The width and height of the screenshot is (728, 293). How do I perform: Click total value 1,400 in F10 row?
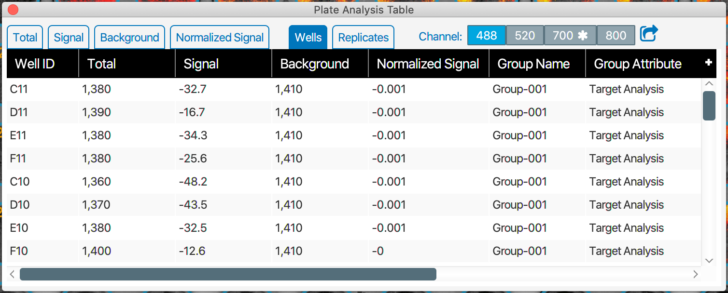[x=97, y=251]
